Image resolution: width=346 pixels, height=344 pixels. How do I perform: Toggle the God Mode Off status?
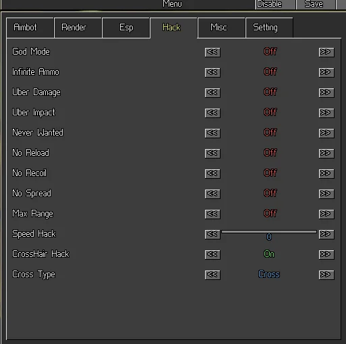[x=270, y=52]
